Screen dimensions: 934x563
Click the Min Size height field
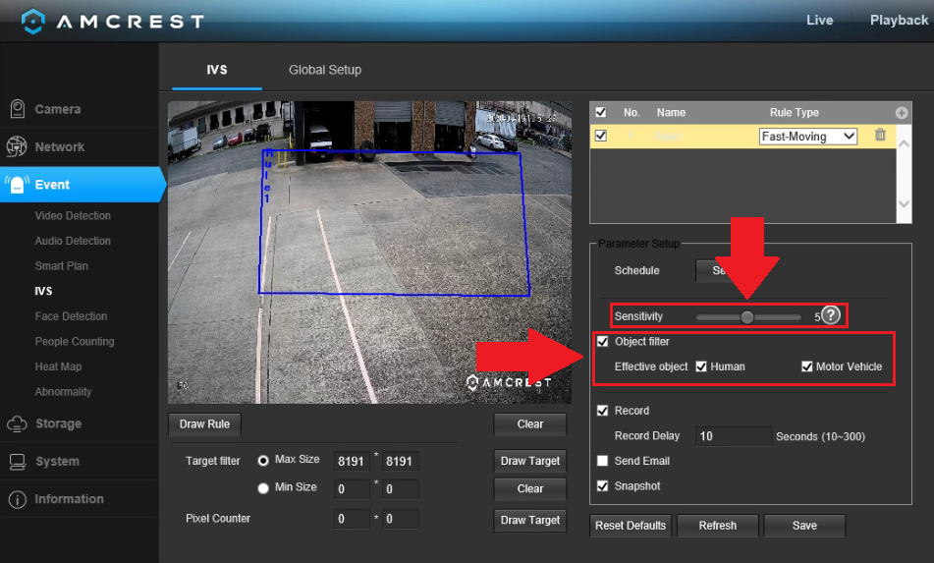click(x=401, y=489)
